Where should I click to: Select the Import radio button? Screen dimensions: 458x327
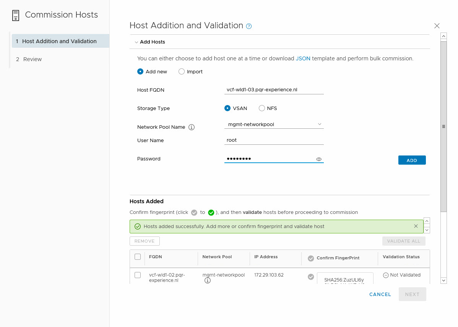click(x=182, y=71)
